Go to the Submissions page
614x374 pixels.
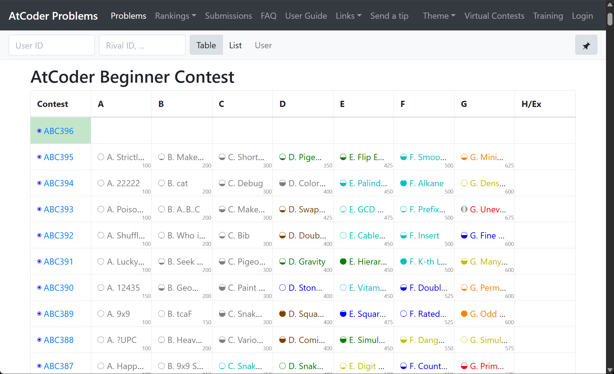click(228, 16)
